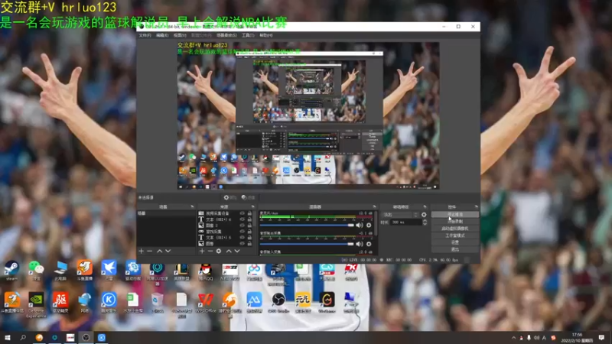This screenshot has width=612, height=344.
Task: Move the scene up with the up arrow
Action: pyautogui.click(x=159, y=252)
